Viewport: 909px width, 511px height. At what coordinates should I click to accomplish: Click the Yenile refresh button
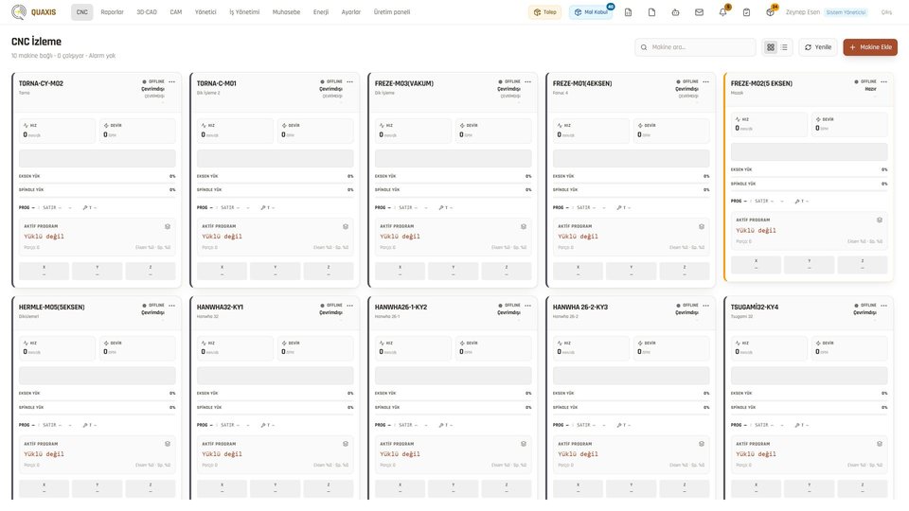(818, 47)
